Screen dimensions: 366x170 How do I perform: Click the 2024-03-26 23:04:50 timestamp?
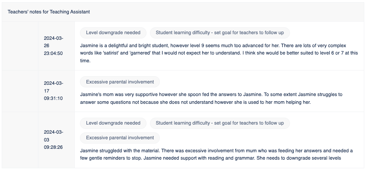pyautogui.click(x=54, y=46)
